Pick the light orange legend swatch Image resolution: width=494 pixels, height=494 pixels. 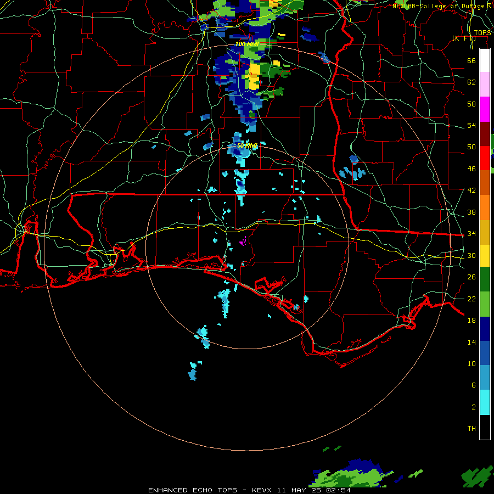click(x=485, y=207)
